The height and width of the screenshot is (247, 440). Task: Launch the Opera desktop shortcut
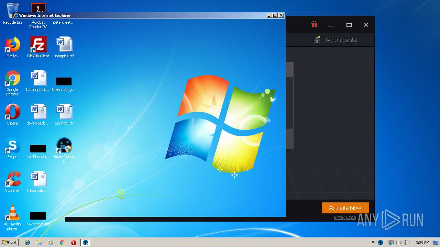click(x=12, y=115)
